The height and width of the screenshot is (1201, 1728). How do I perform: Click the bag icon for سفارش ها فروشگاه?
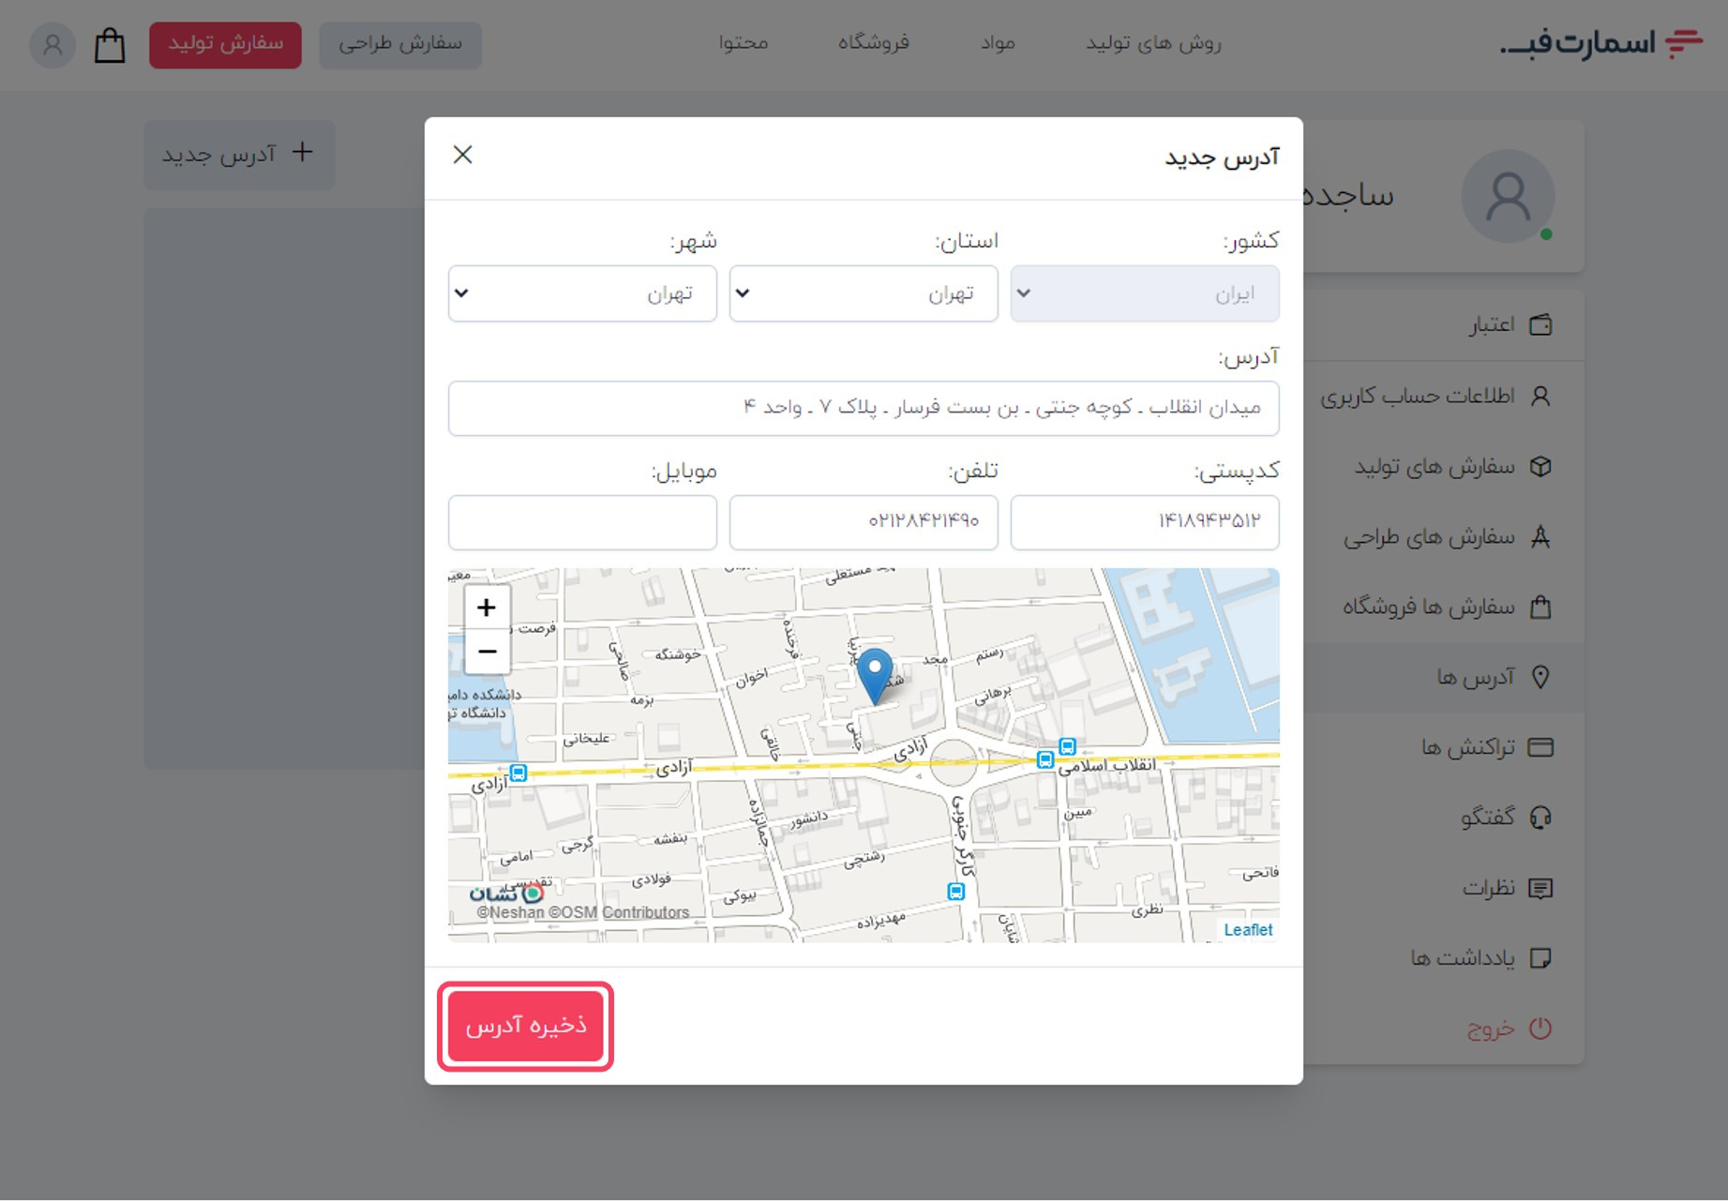[x=1540, y=607]
